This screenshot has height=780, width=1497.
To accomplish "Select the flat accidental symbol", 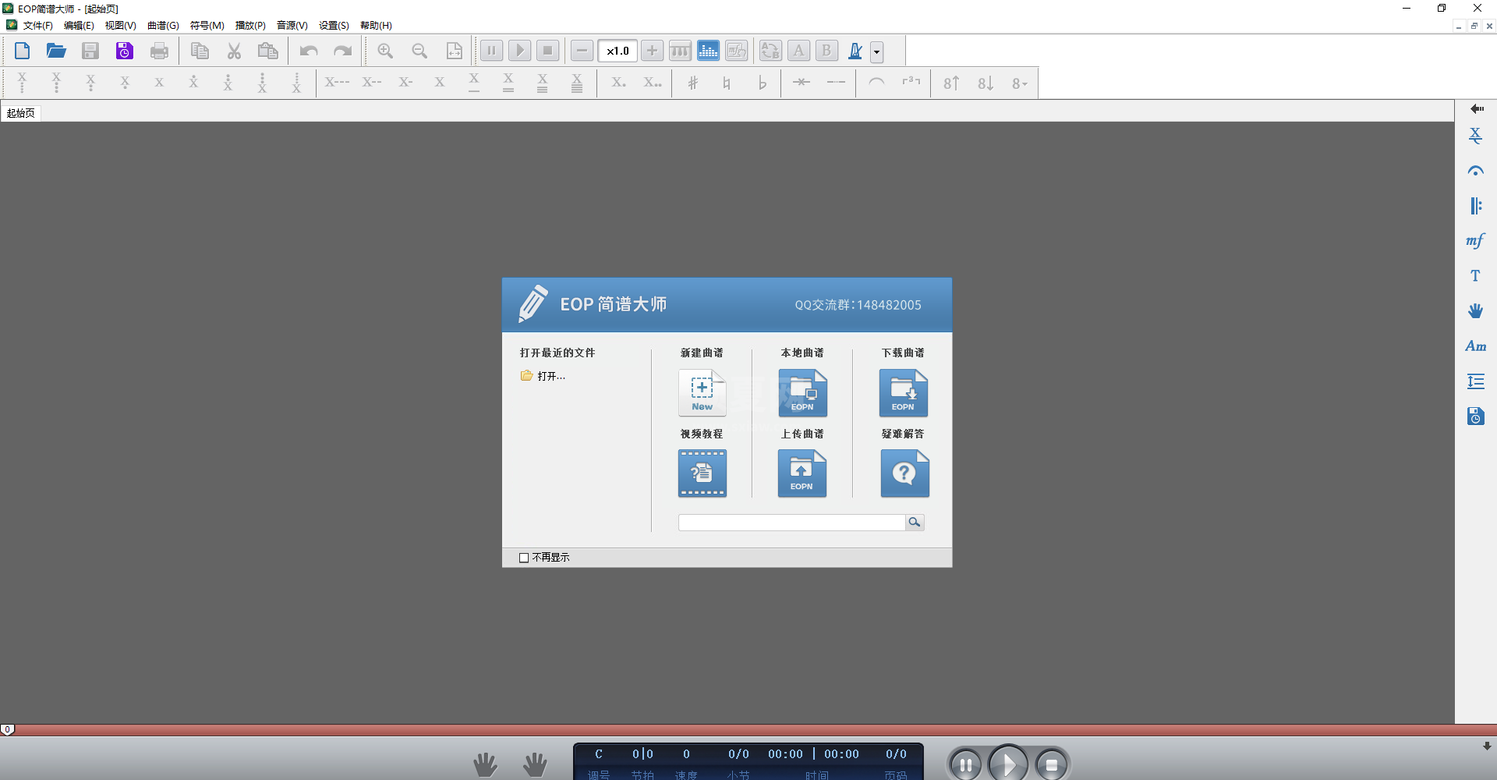I will pos(762,83).
